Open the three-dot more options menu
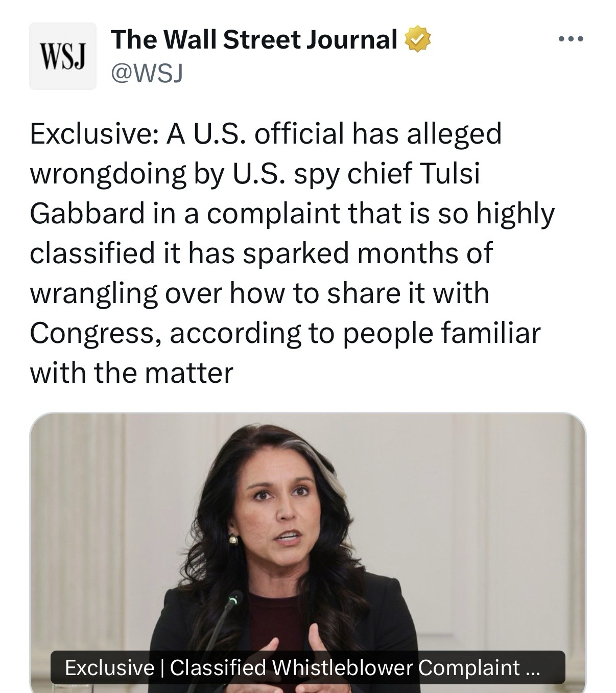This screenshot has height=693, width=616. [x=571, y=39]
